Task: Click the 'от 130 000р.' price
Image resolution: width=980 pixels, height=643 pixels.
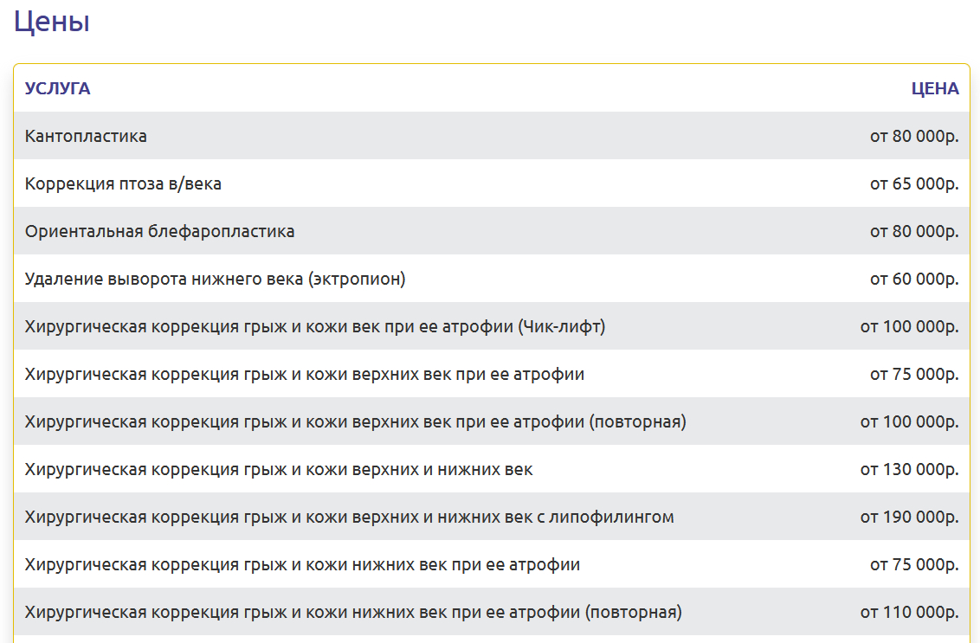Action: click(x=909, y=469)
